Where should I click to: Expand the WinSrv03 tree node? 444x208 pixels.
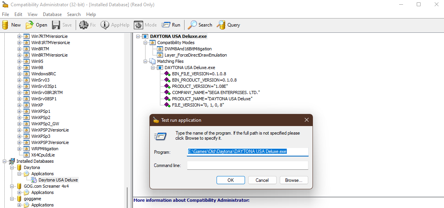[x=19, y=80]
